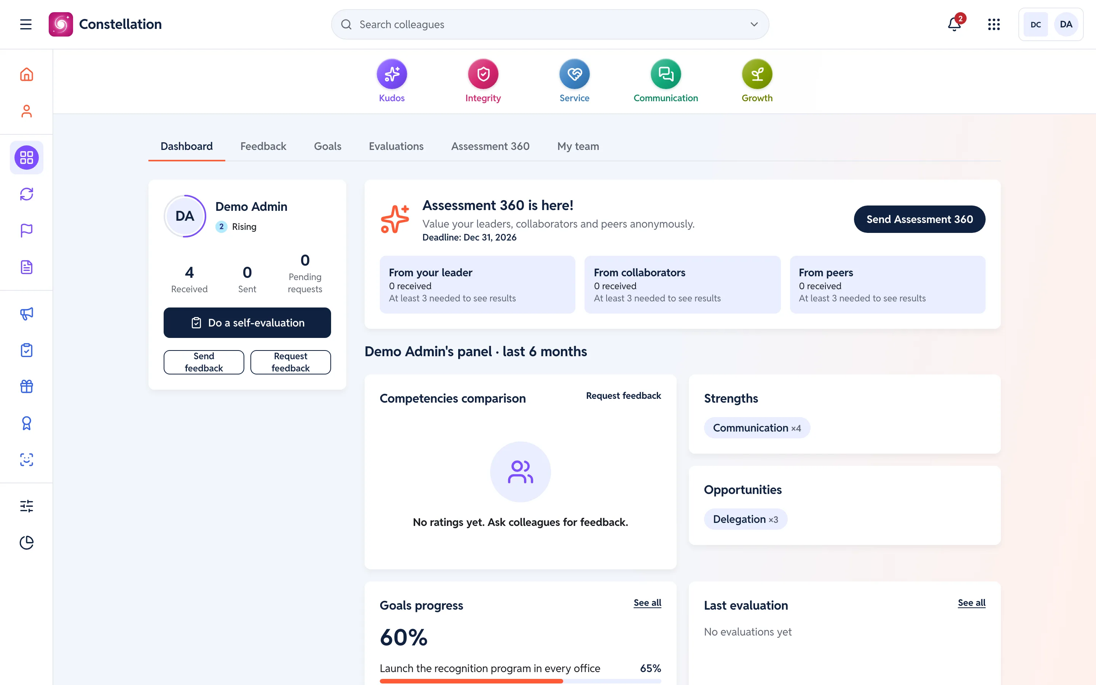Click the Delegation ×3 opportunity chip
This screenshot has width=1096, height=685.
click(746, 519)
